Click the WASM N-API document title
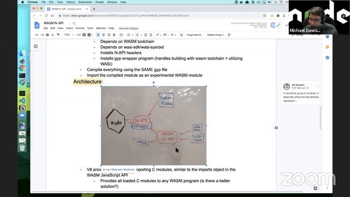Viewport: 350px width, 197px height. coord(54,23)
